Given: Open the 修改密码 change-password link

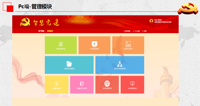Looking at the screenshot, I should point(127,31).
